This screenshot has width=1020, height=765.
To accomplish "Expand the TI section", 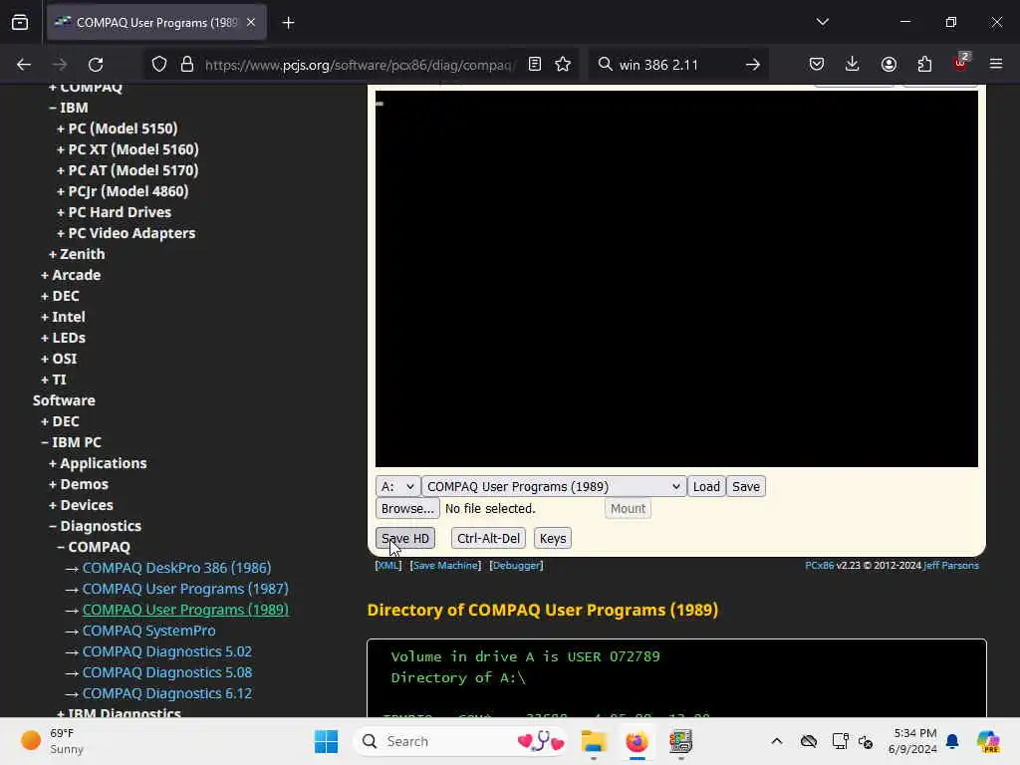I will point(54,380).
